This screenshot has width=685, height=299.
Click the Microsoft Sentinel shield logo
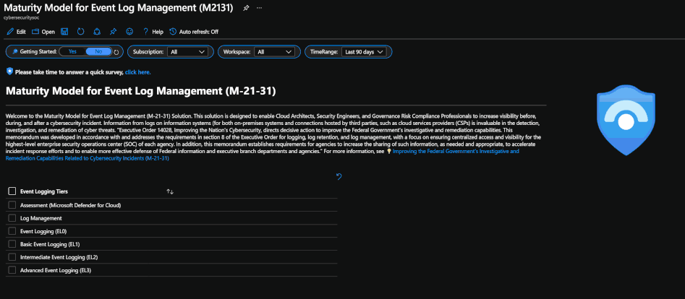click(x=626, y=120)
